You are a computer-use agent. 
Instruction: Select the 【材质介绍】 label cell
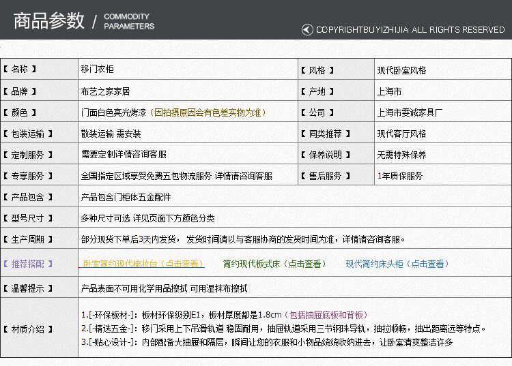[39, 328]
